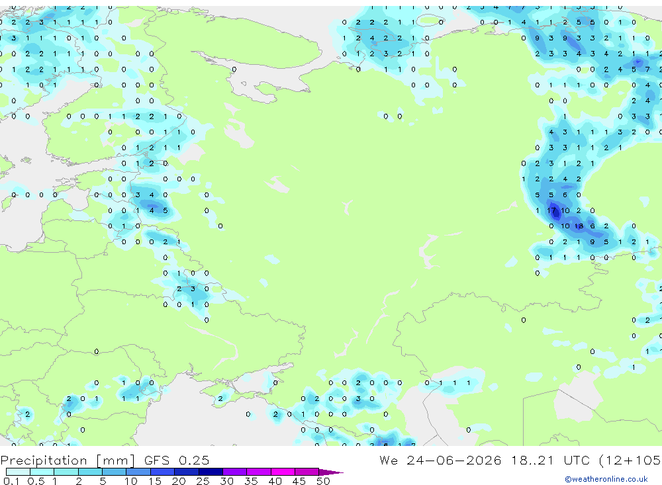Choose the 20–25 mm legend color box

(187, 472)
